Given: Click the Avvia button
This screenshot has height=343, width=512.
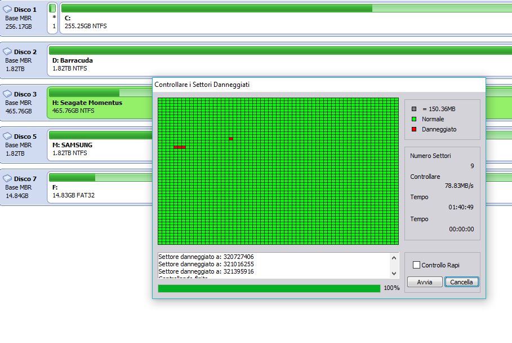Looking at the screenshot, I should pyautogui.click(x=425, y=282).
